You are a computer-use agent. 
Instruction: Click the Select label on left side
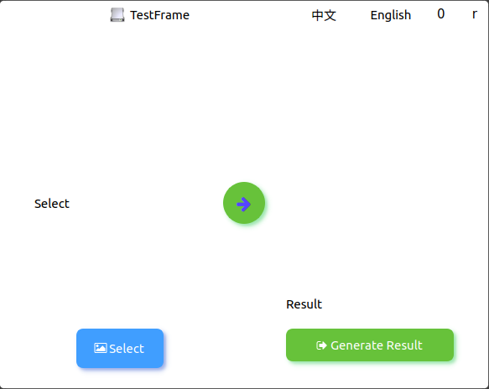pyautogui.click(x=52, y=204)
